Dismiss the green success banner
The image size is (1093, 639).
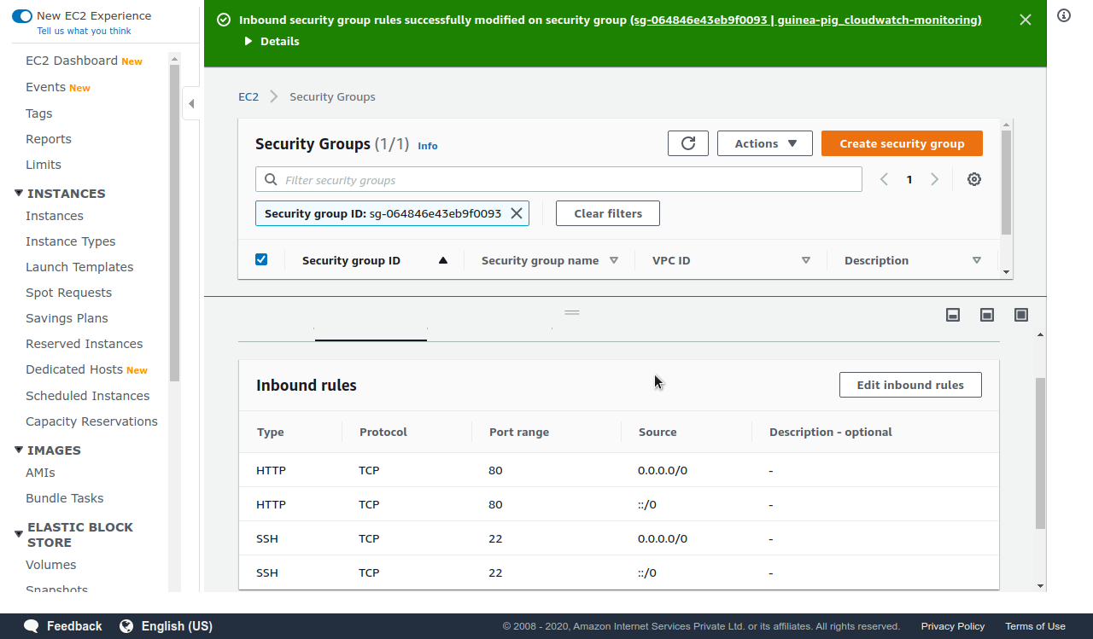point(1026,20)
